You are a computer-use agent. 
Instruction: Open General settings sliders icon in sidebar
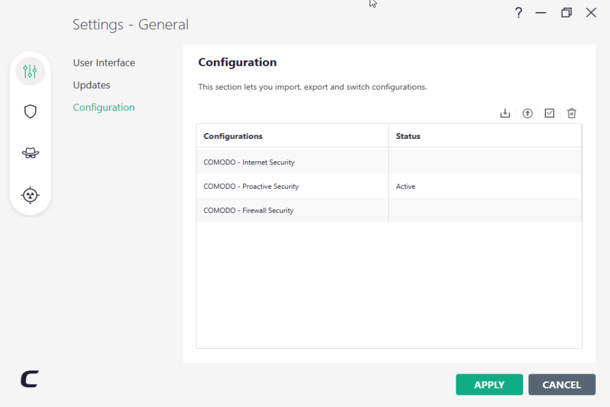[30, 71]
